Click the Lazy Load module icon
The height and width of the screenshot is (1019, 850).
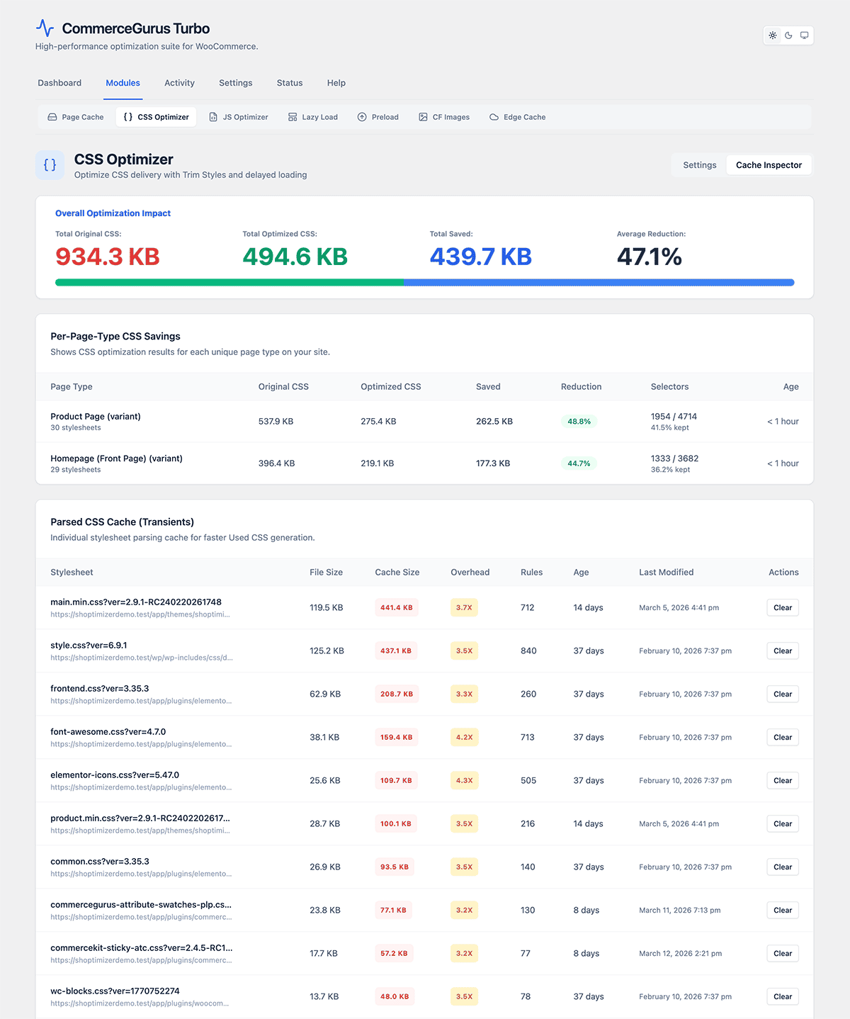coord(293,117)
